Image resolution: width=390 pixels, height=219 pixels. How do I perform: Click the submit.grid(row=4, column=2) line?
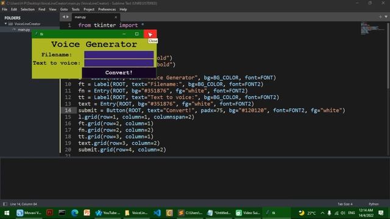coord(122,150)
